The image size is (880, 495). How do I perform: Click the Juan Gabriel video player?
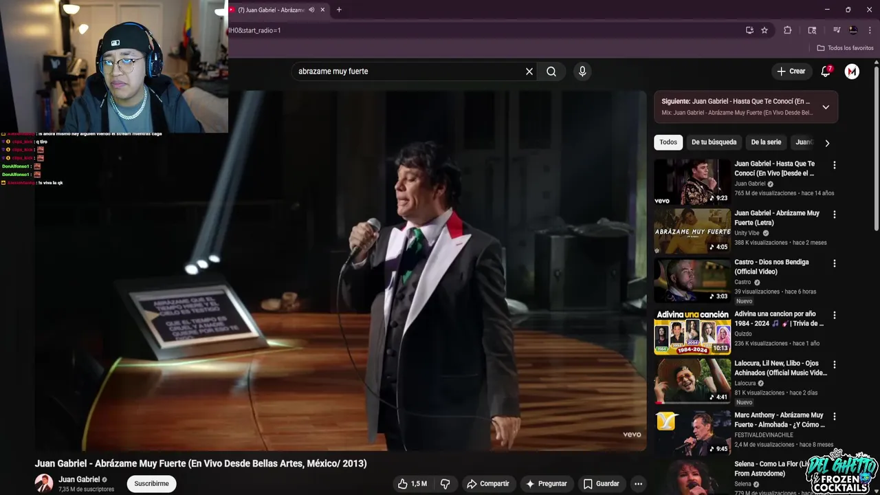pyautogui.click(x=341, y=270)
